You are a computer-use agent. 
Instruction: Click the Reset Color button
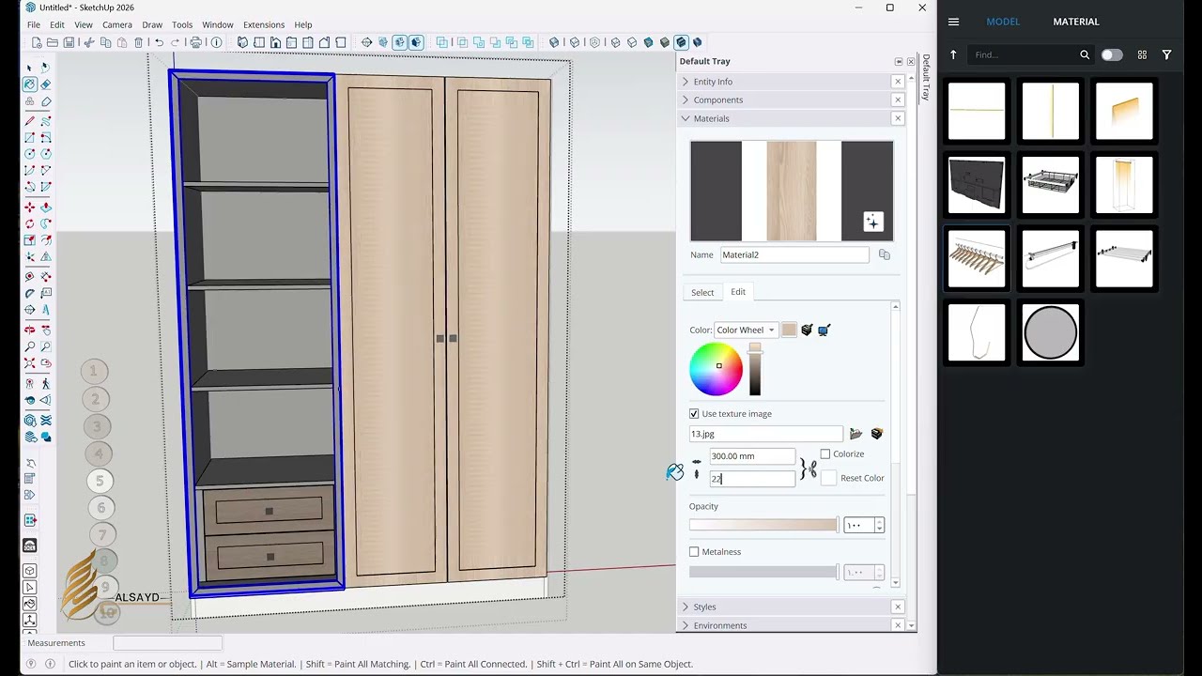(862, 478)
